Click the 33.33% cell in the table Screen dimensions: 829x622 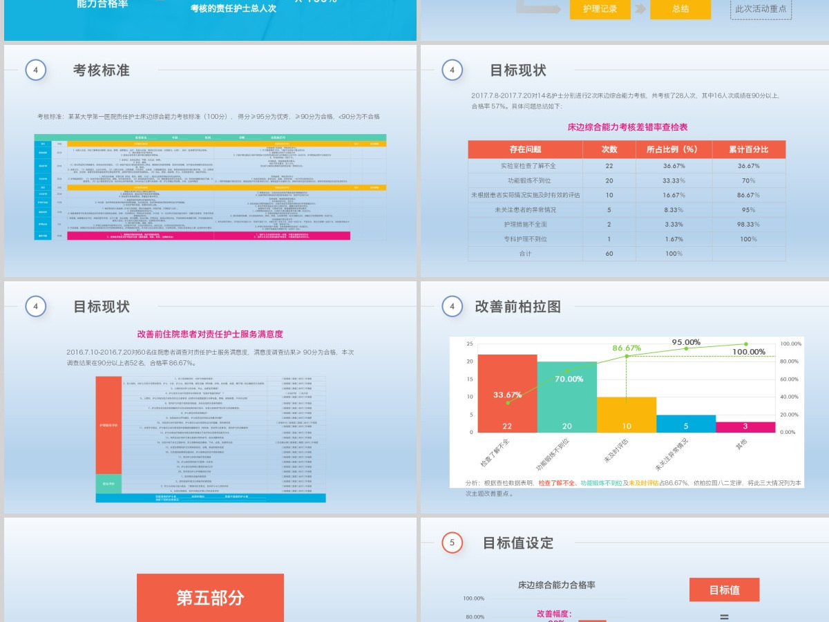click(x=674, y=180)
